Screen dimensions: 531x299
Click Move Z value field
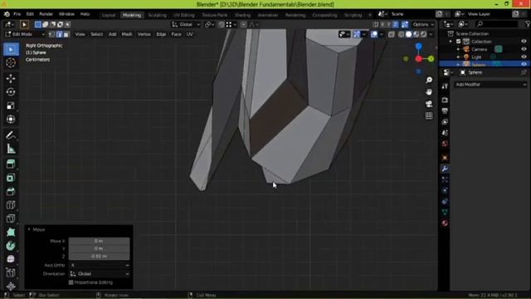point(100,256)
